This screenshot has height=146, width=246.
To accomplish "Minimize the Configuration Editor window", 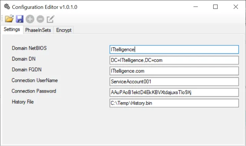I will tap(196, 7).
